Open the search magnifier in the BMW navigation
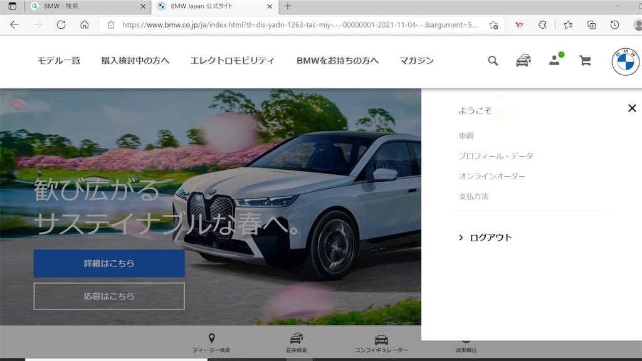Image resolution: width=642 pixels, height=361 pixels. pyautogui.click(x=493, y=61)
